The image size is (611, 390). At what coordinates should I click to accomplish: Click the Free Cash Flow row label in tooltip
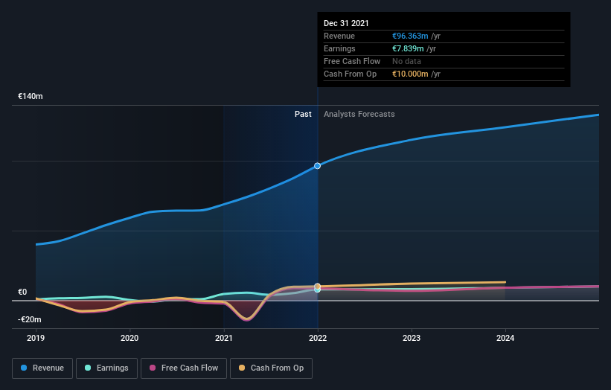coord(352,61)
